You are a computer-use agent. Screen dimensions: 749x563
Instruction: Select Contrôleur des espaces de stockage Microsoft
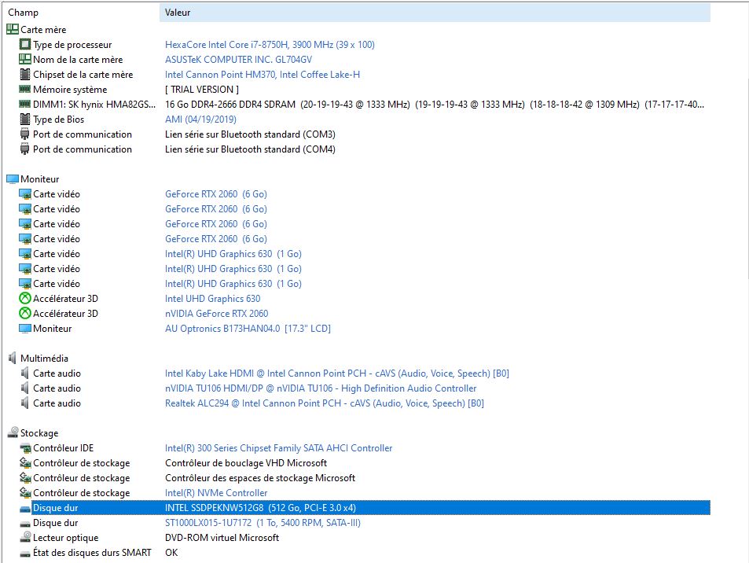click(x=260, y=478)
